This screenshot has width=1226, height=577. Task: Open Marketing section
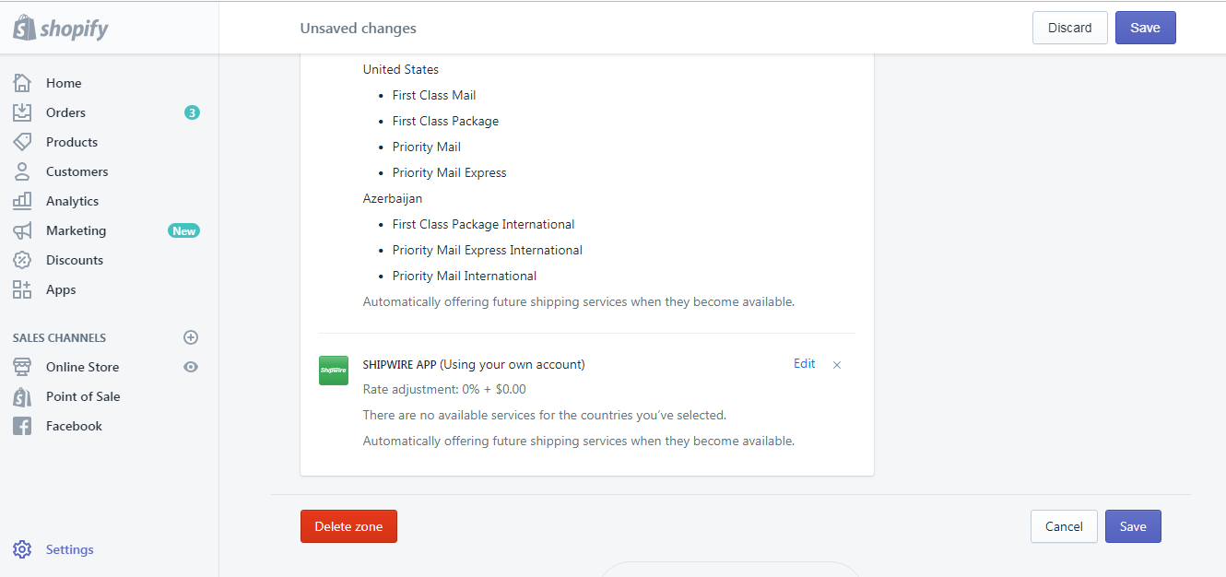point(76,230)
